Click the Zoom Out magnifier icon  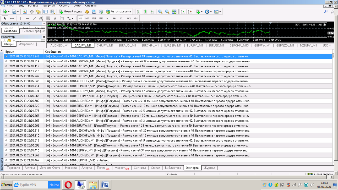(167, 12)
